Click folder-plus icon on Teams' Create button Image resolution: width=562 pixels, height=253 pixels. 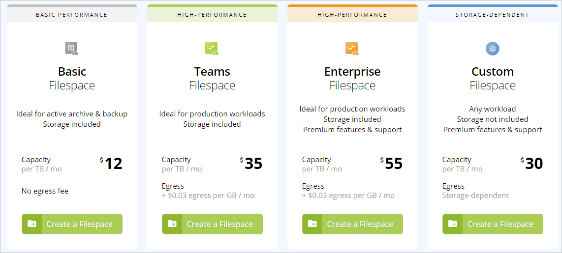pos(172,224)
